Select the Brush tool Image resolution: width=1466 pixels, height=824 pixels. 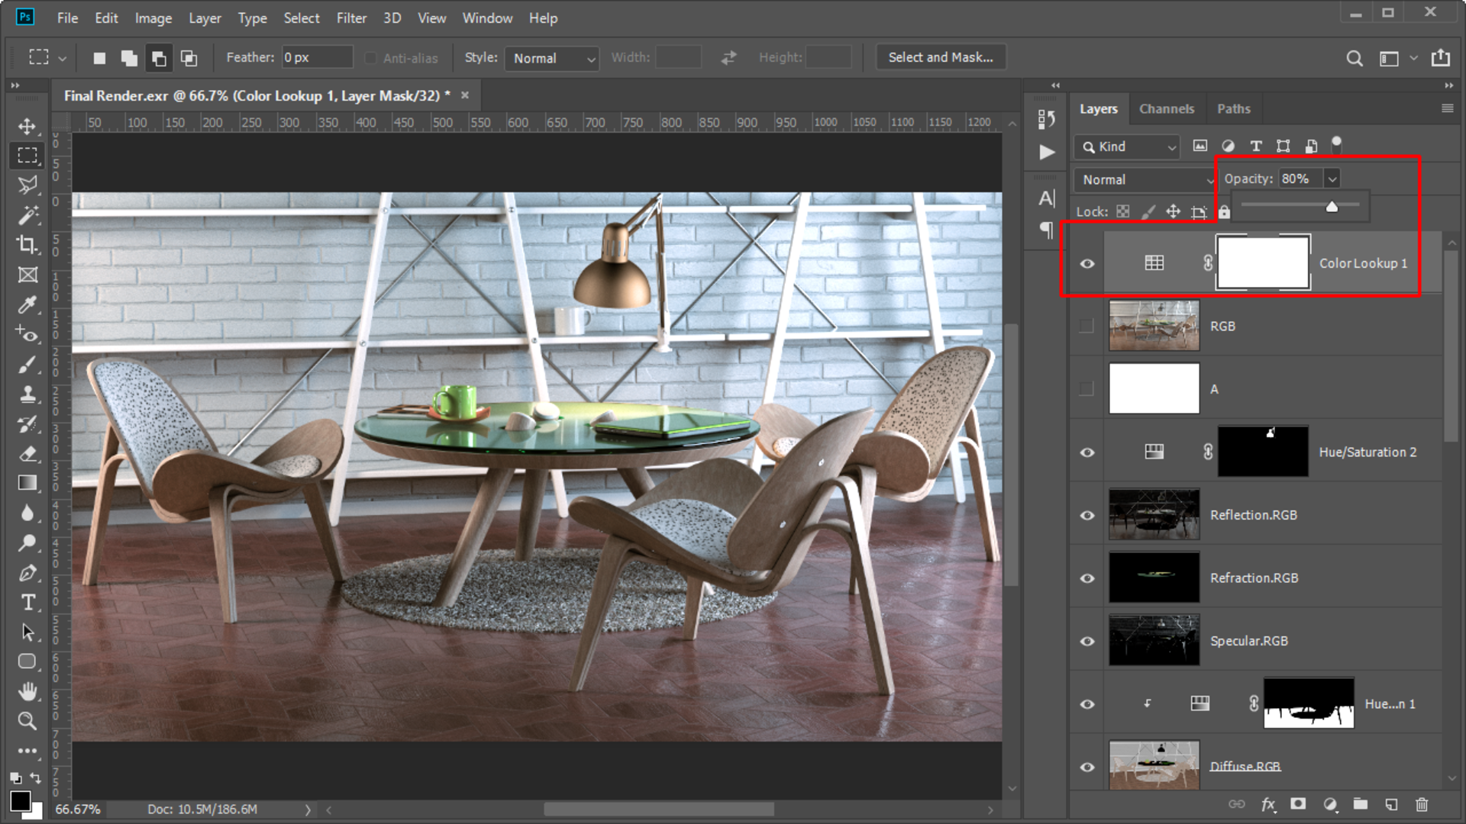(27, 364)
